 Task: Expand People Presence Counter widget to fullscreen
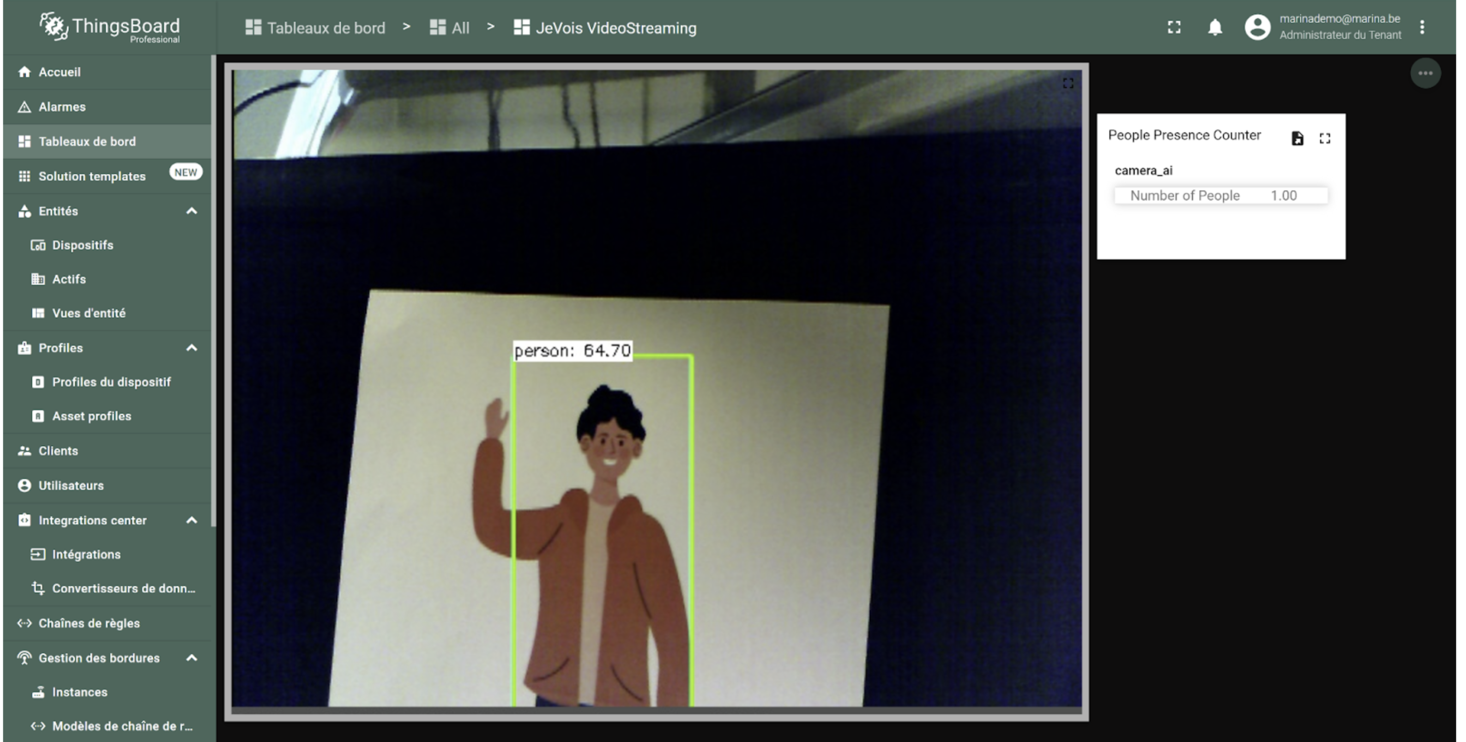point(1324,138)
